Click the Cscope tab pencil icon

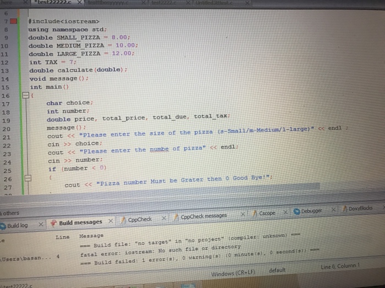[254, 213]
